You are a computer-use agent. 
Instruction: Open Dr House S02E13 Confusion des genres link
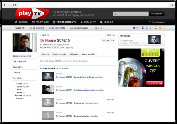[80, 90]
